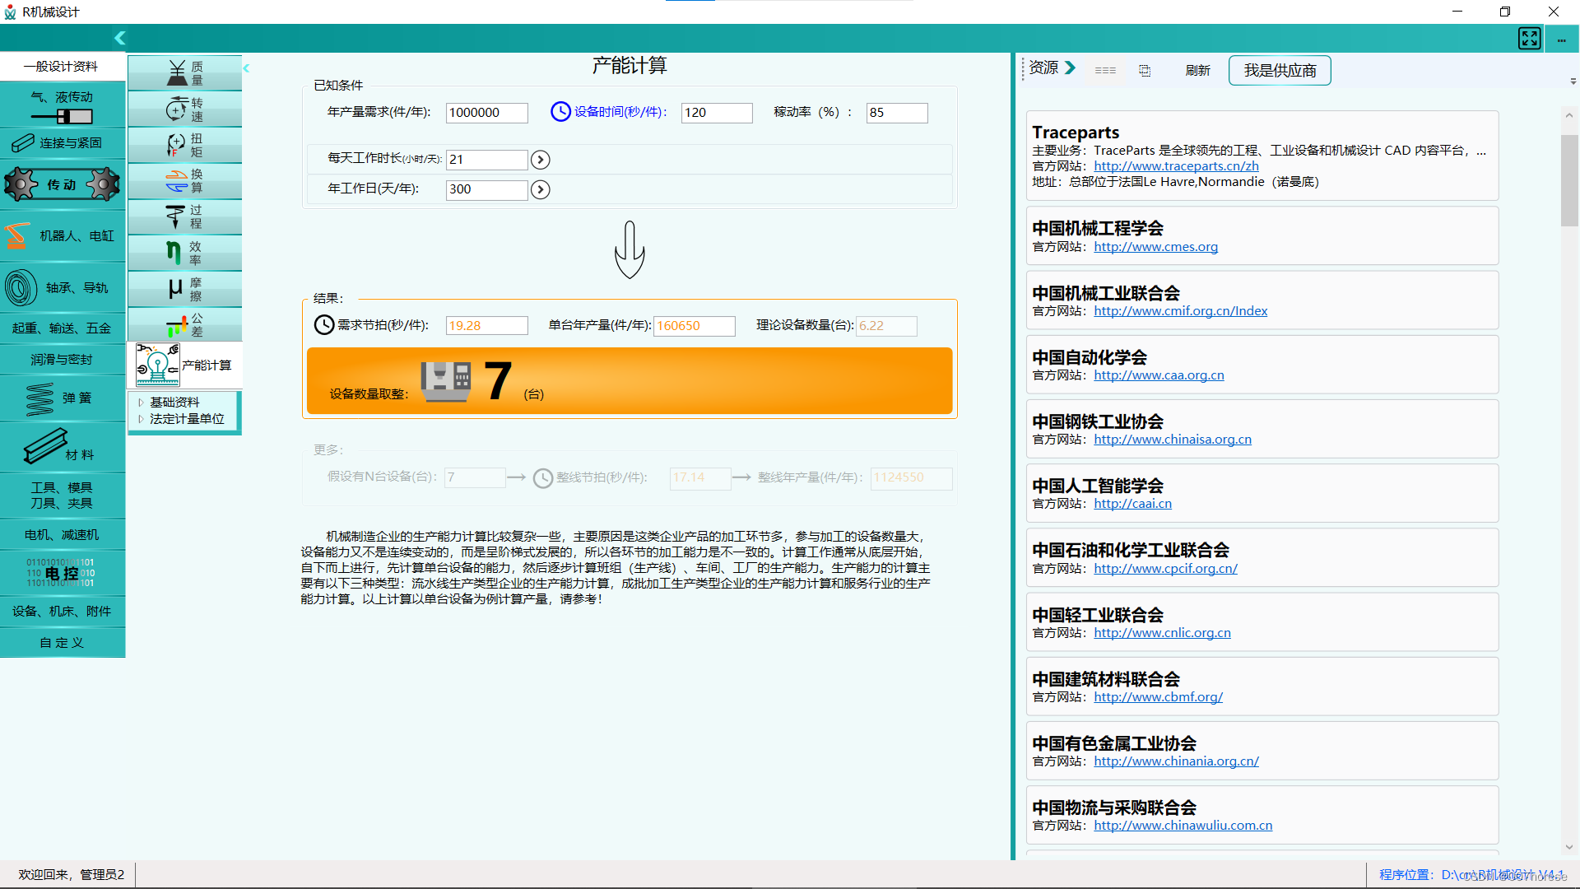Click the blue clock icon beside 设备时间
The width and height of the screenshot is (1580, 889).
560,112
